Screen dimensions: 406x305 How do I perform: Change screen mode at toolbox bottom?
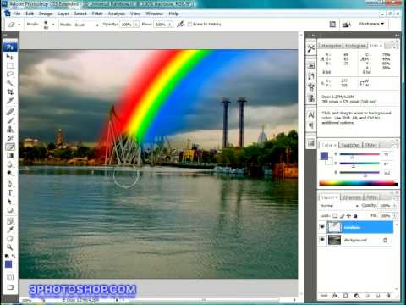coord(10,287)
